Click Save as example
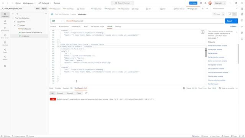245x138 pixels. [226, 88]
